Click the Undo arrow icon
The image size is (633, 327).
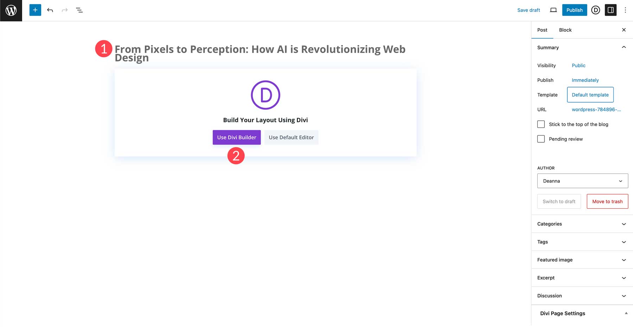(50, 10)
